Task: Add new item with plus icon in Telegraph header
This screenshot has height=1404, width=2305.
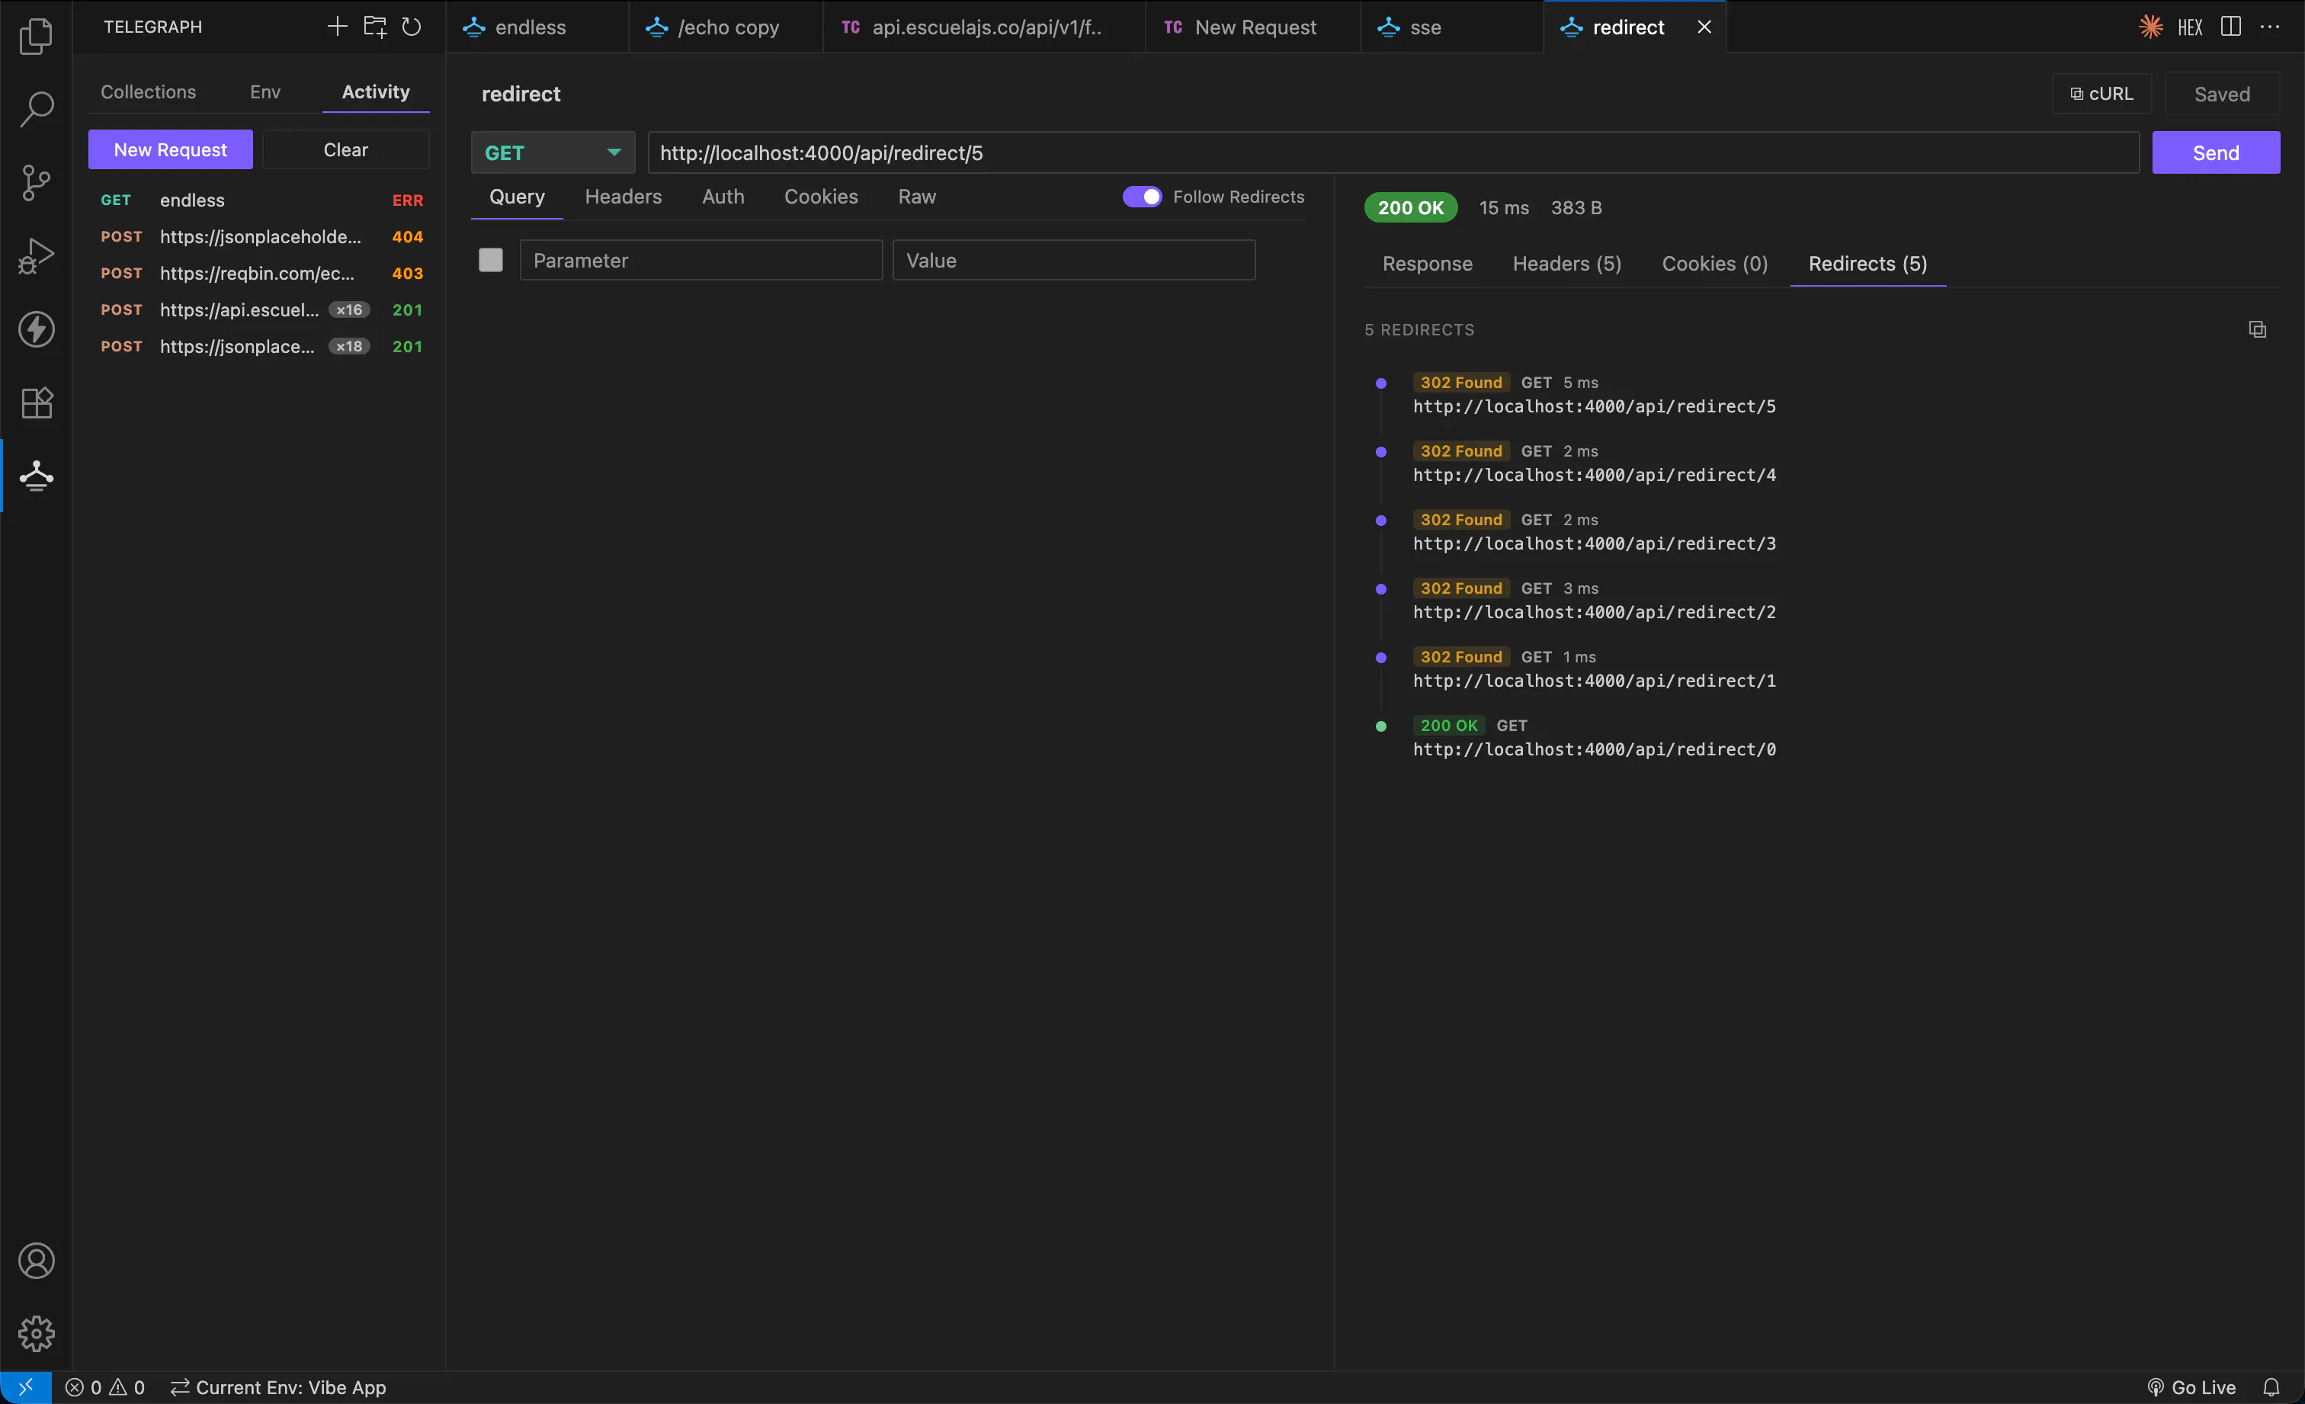Action: click(x=337, y=26)
